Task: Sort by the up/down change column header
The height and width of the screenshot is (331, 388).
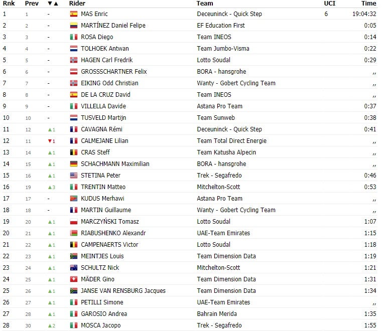Action: click(x=53, y=4)
